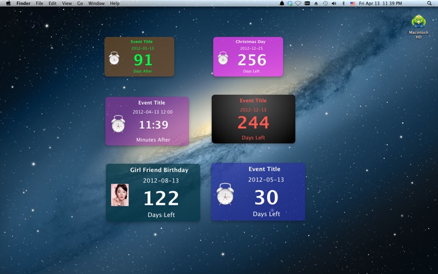Open the Go menu
This screenshot has width=438, height=274.
tap(80, 3)
